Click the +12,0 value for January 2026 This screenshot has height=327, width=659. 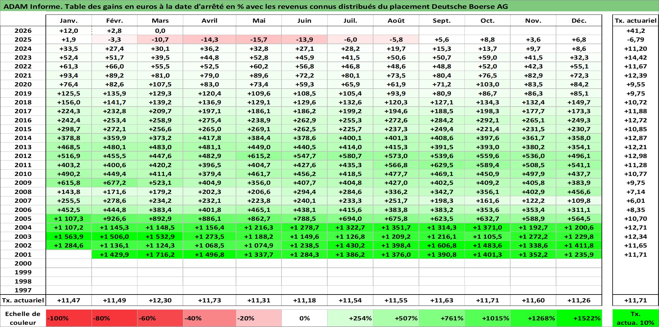click(x=69, y=31)
